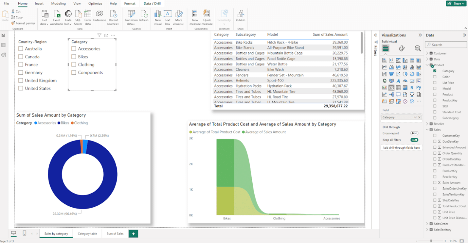Insert a Python visual using the Py icon
Viewport: 468px width, 243px height.
[x=419, y=87]
